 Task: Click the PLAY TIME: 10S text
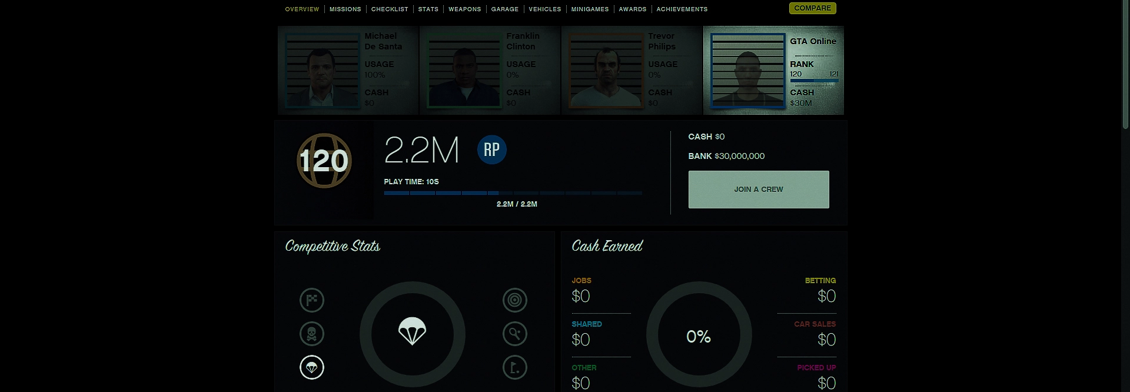(411, 182)
